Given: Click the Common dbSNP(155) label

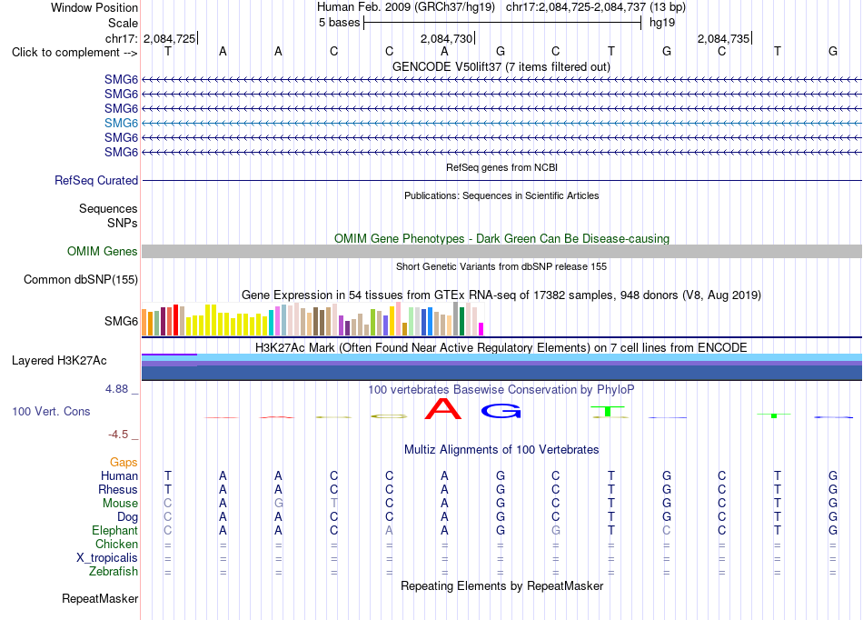Looking at the screenshot, I should tap(81, 279).
